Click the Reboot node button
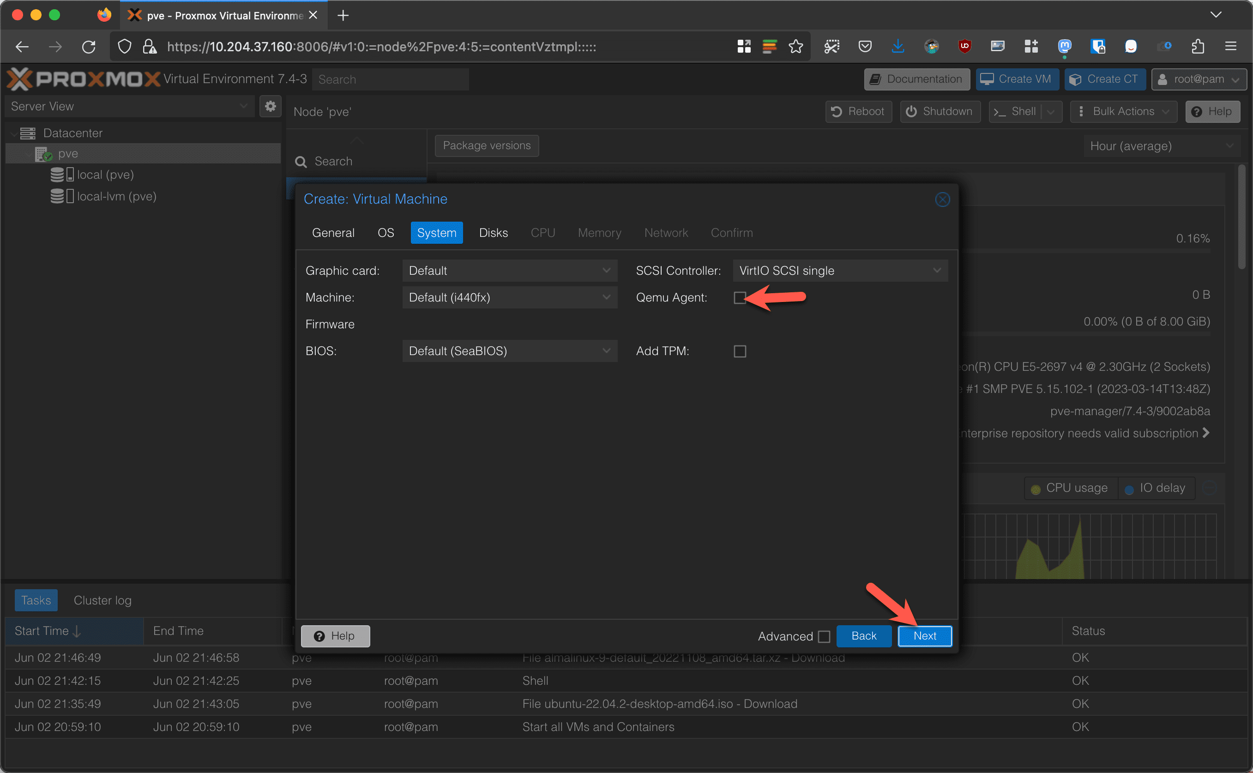 click(859, 111)
